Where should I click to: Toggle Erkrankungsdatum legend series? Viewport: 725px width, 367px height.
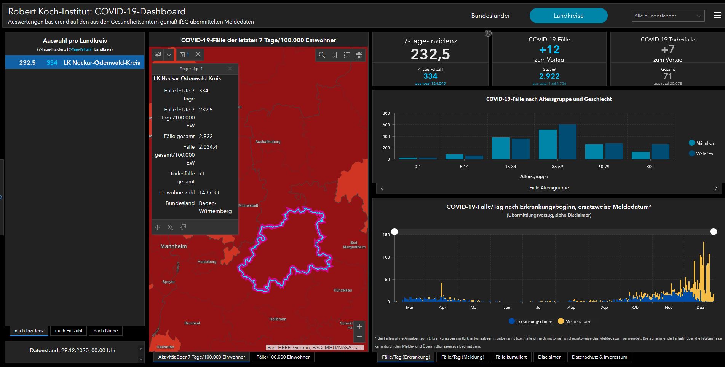click(530, 321)
